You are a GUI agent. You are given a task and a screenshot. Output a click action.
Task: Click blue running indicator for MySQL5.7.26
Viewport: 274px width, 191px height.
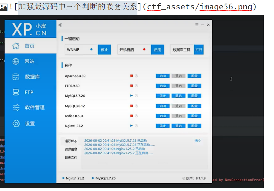132,96
